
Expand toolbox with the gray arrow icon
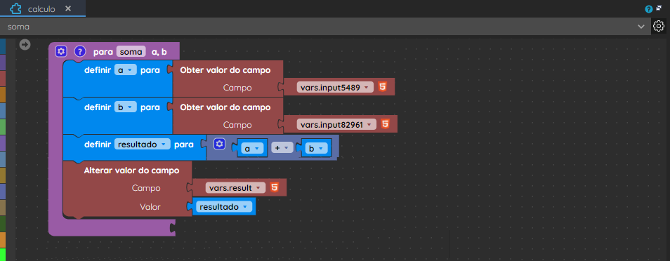coord(25,44)
